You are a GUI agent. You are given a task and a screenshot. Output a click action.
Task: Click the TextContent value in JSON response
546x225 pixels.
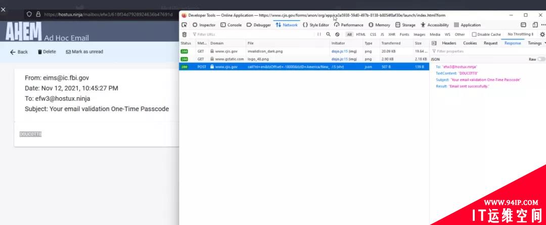468,73
